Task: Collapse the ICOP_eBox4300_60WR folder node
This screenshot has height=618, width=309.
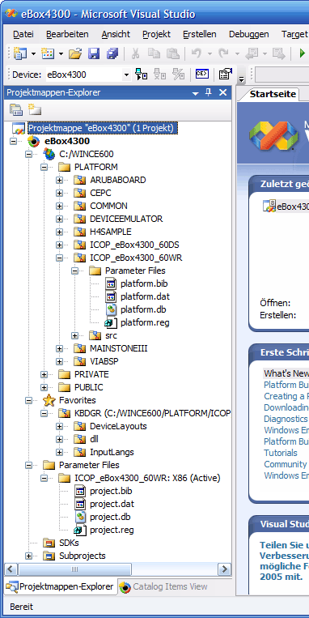Action: tap(59, 258)
